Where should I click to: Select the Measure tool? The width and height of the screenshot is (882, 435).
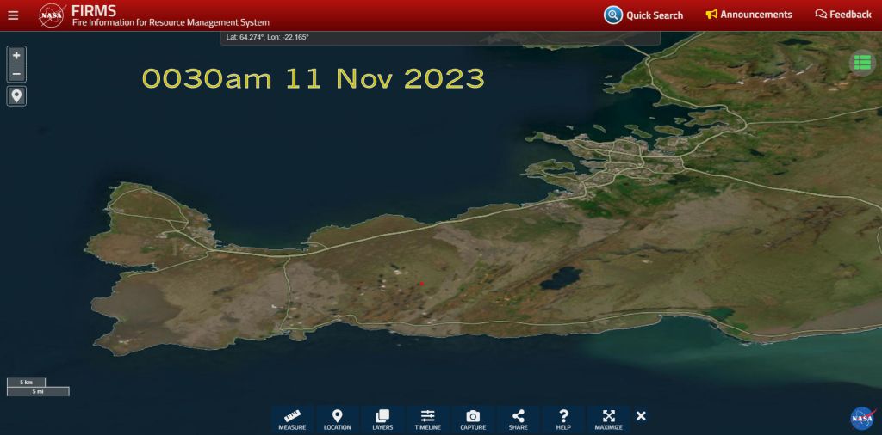(x=292, y=420)
